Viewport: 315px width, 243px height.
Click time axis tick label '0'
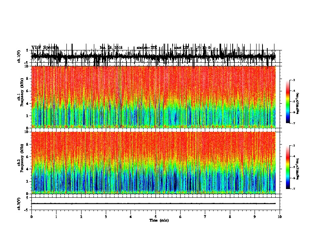point(31,217)
